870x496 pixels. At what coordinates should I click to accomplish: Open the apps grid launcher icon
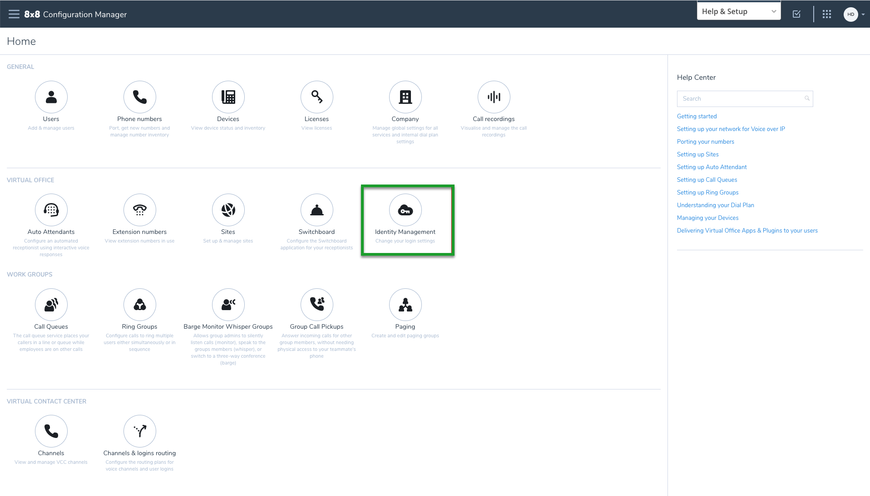coord(827,14)
